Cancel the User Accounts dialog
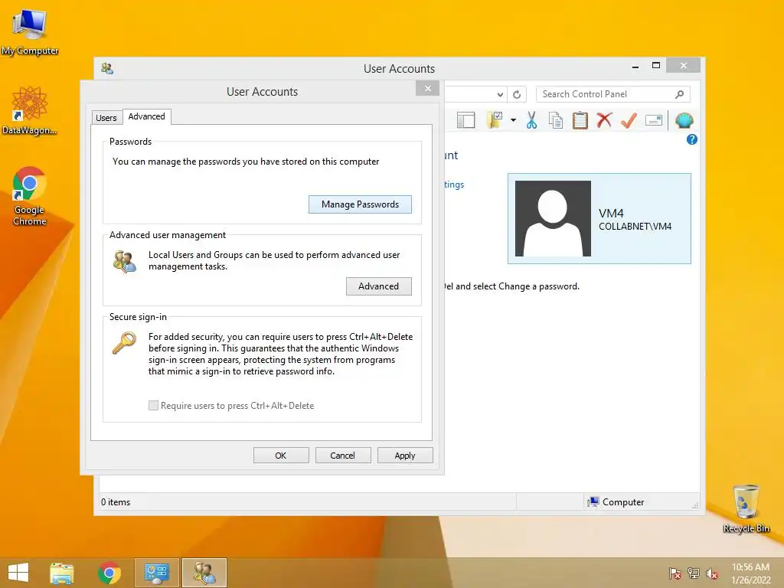Viewport: 784px width, 588px height. 342,456
